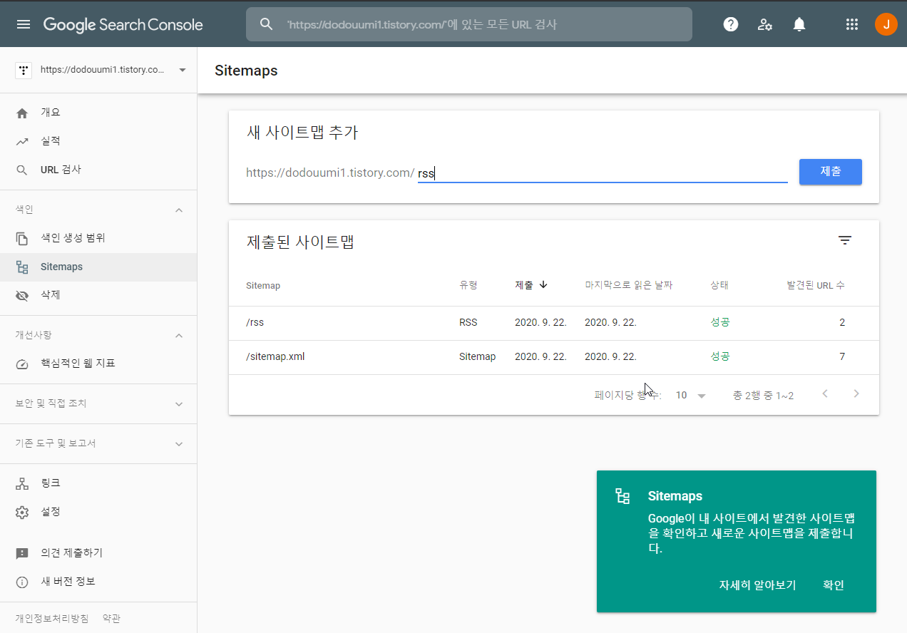
Task: Dismiss popup with 확인
Action: click(834, 585)
